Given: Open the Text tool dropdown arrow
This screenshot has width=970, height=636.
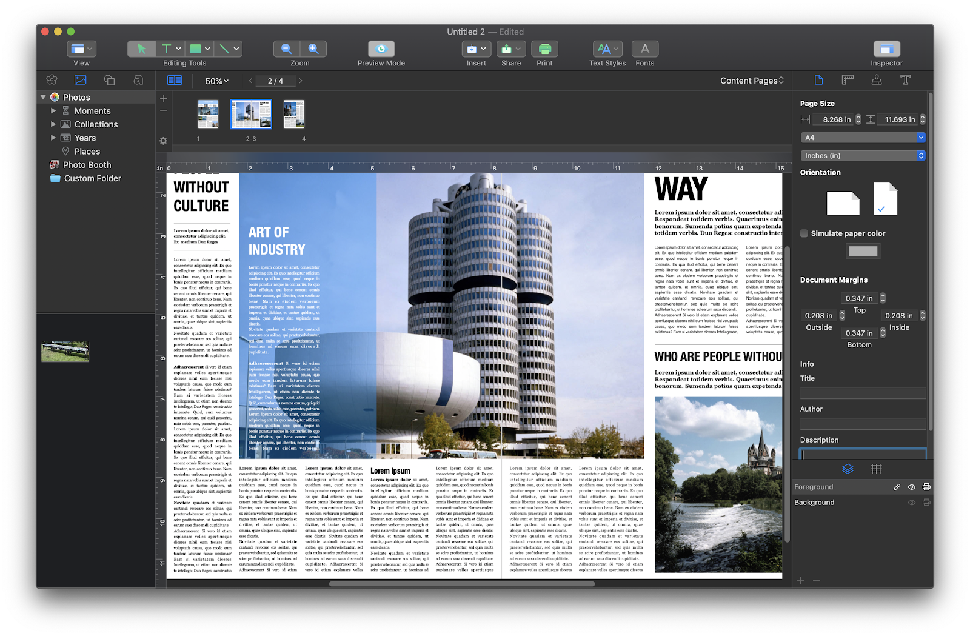Looking at the screenshot, I should coord(179,49).
